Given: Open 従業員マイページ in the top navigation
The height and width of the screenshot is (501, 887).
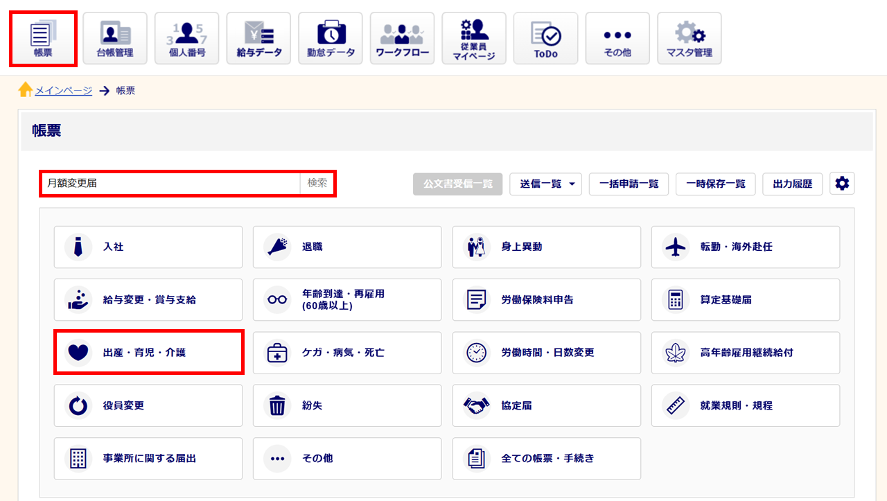Looking at the screenshot, I should click(x=474, y=39).
